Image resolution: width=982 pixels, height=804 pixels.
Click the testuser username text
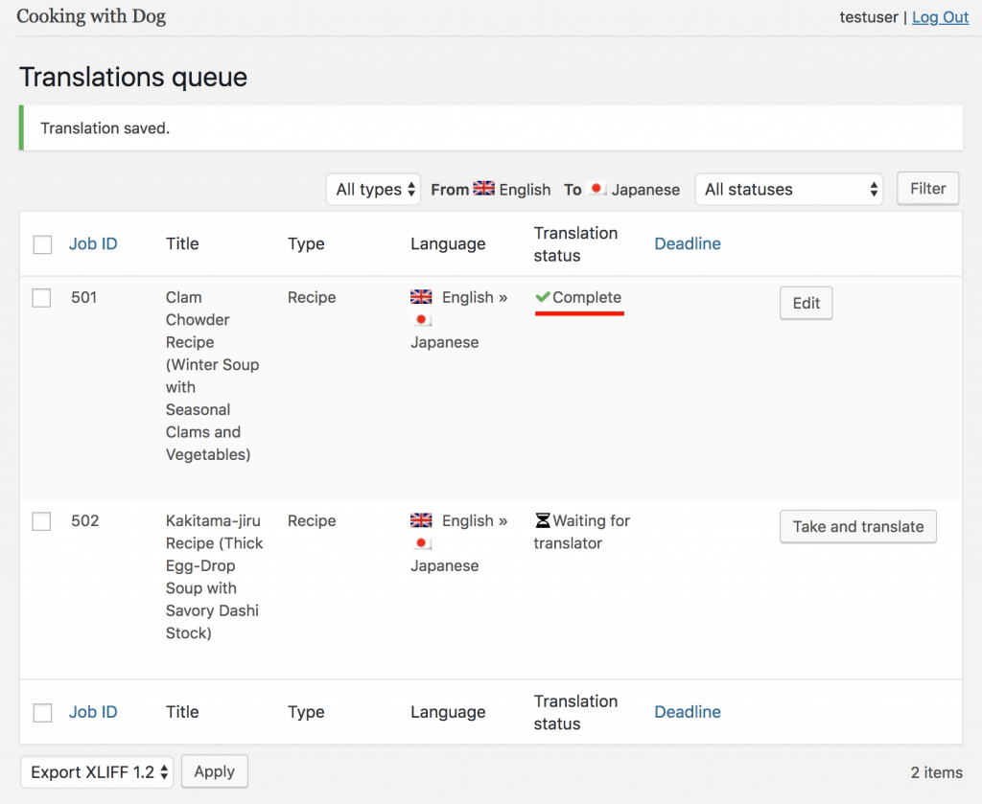869,17
